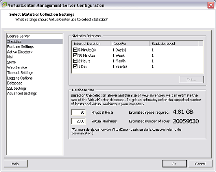
Task: Click the '1 Day(s)' keep-for cell
Action: coord(119,50)
